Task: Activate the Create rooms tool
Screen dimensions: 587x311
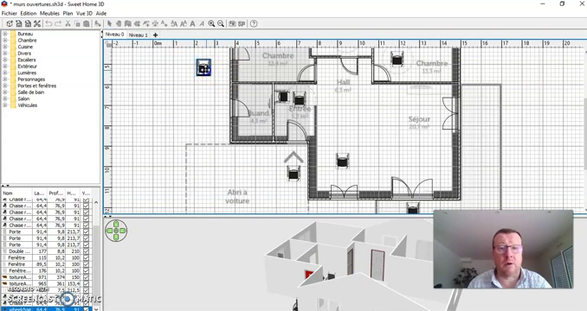Action: [137, 23]
